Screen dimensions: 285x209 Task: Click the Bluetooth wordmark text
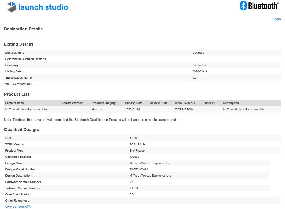pyautogui.click(x=263, y=6)
